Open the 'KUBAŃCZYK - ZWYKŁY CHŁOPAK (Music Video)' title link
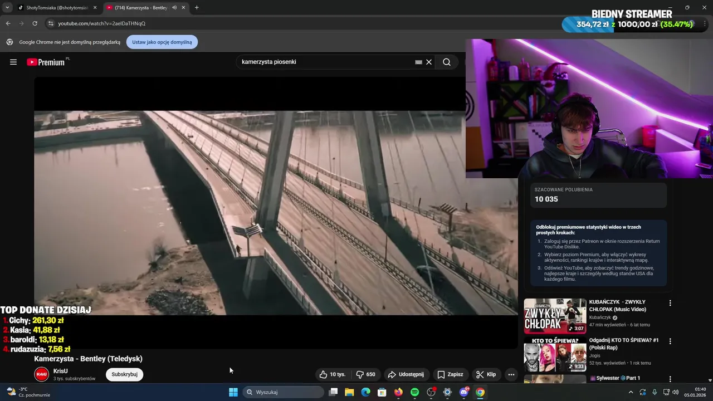 point(618,305)
